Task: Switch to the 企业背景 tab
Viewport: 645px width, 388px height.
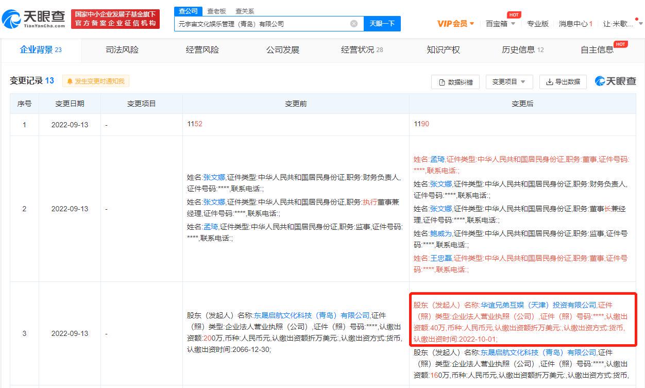Action: click(41, 49)
